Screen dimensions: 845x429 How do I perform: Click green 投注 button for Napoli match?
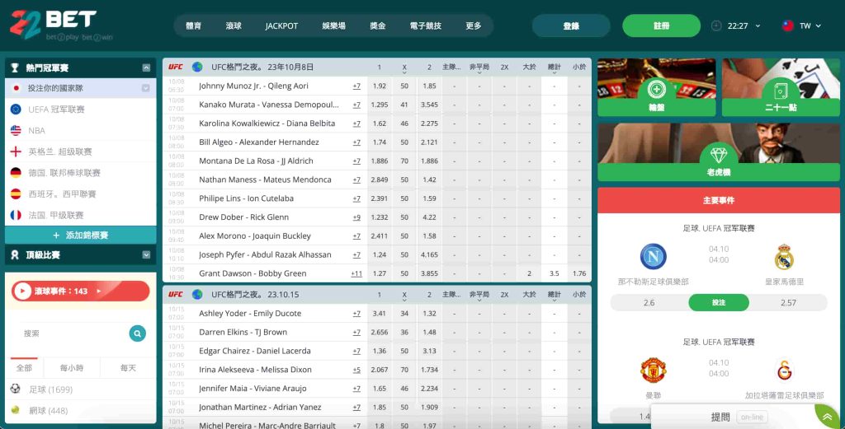pos(719,303)
